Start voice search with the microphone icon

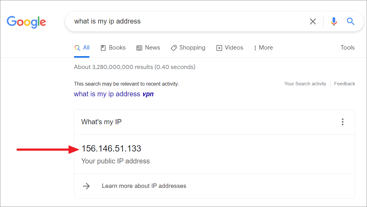click(334, 22)
